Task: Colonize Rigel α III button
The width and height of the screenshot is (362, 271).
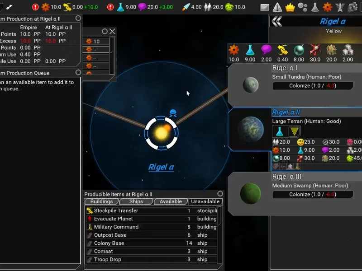Action: 313,195
